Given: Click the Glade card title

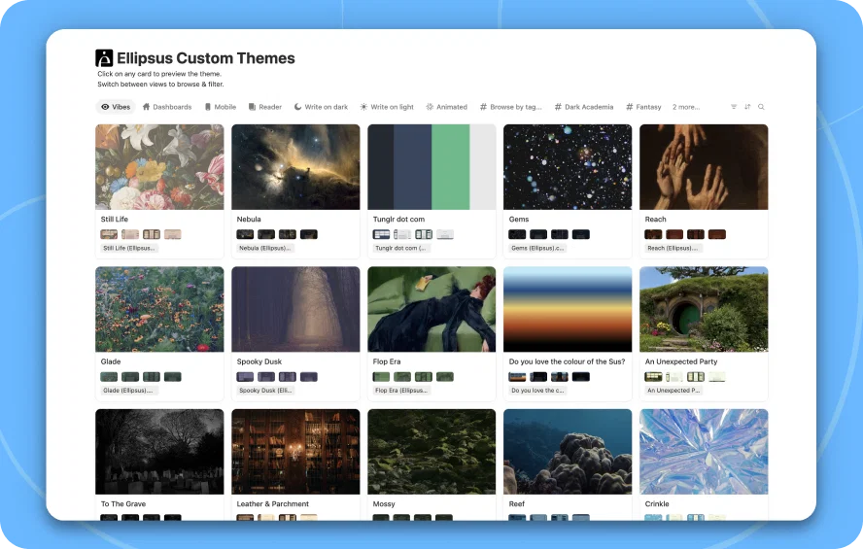Looking at the screenshot, I should click(111, 361).
